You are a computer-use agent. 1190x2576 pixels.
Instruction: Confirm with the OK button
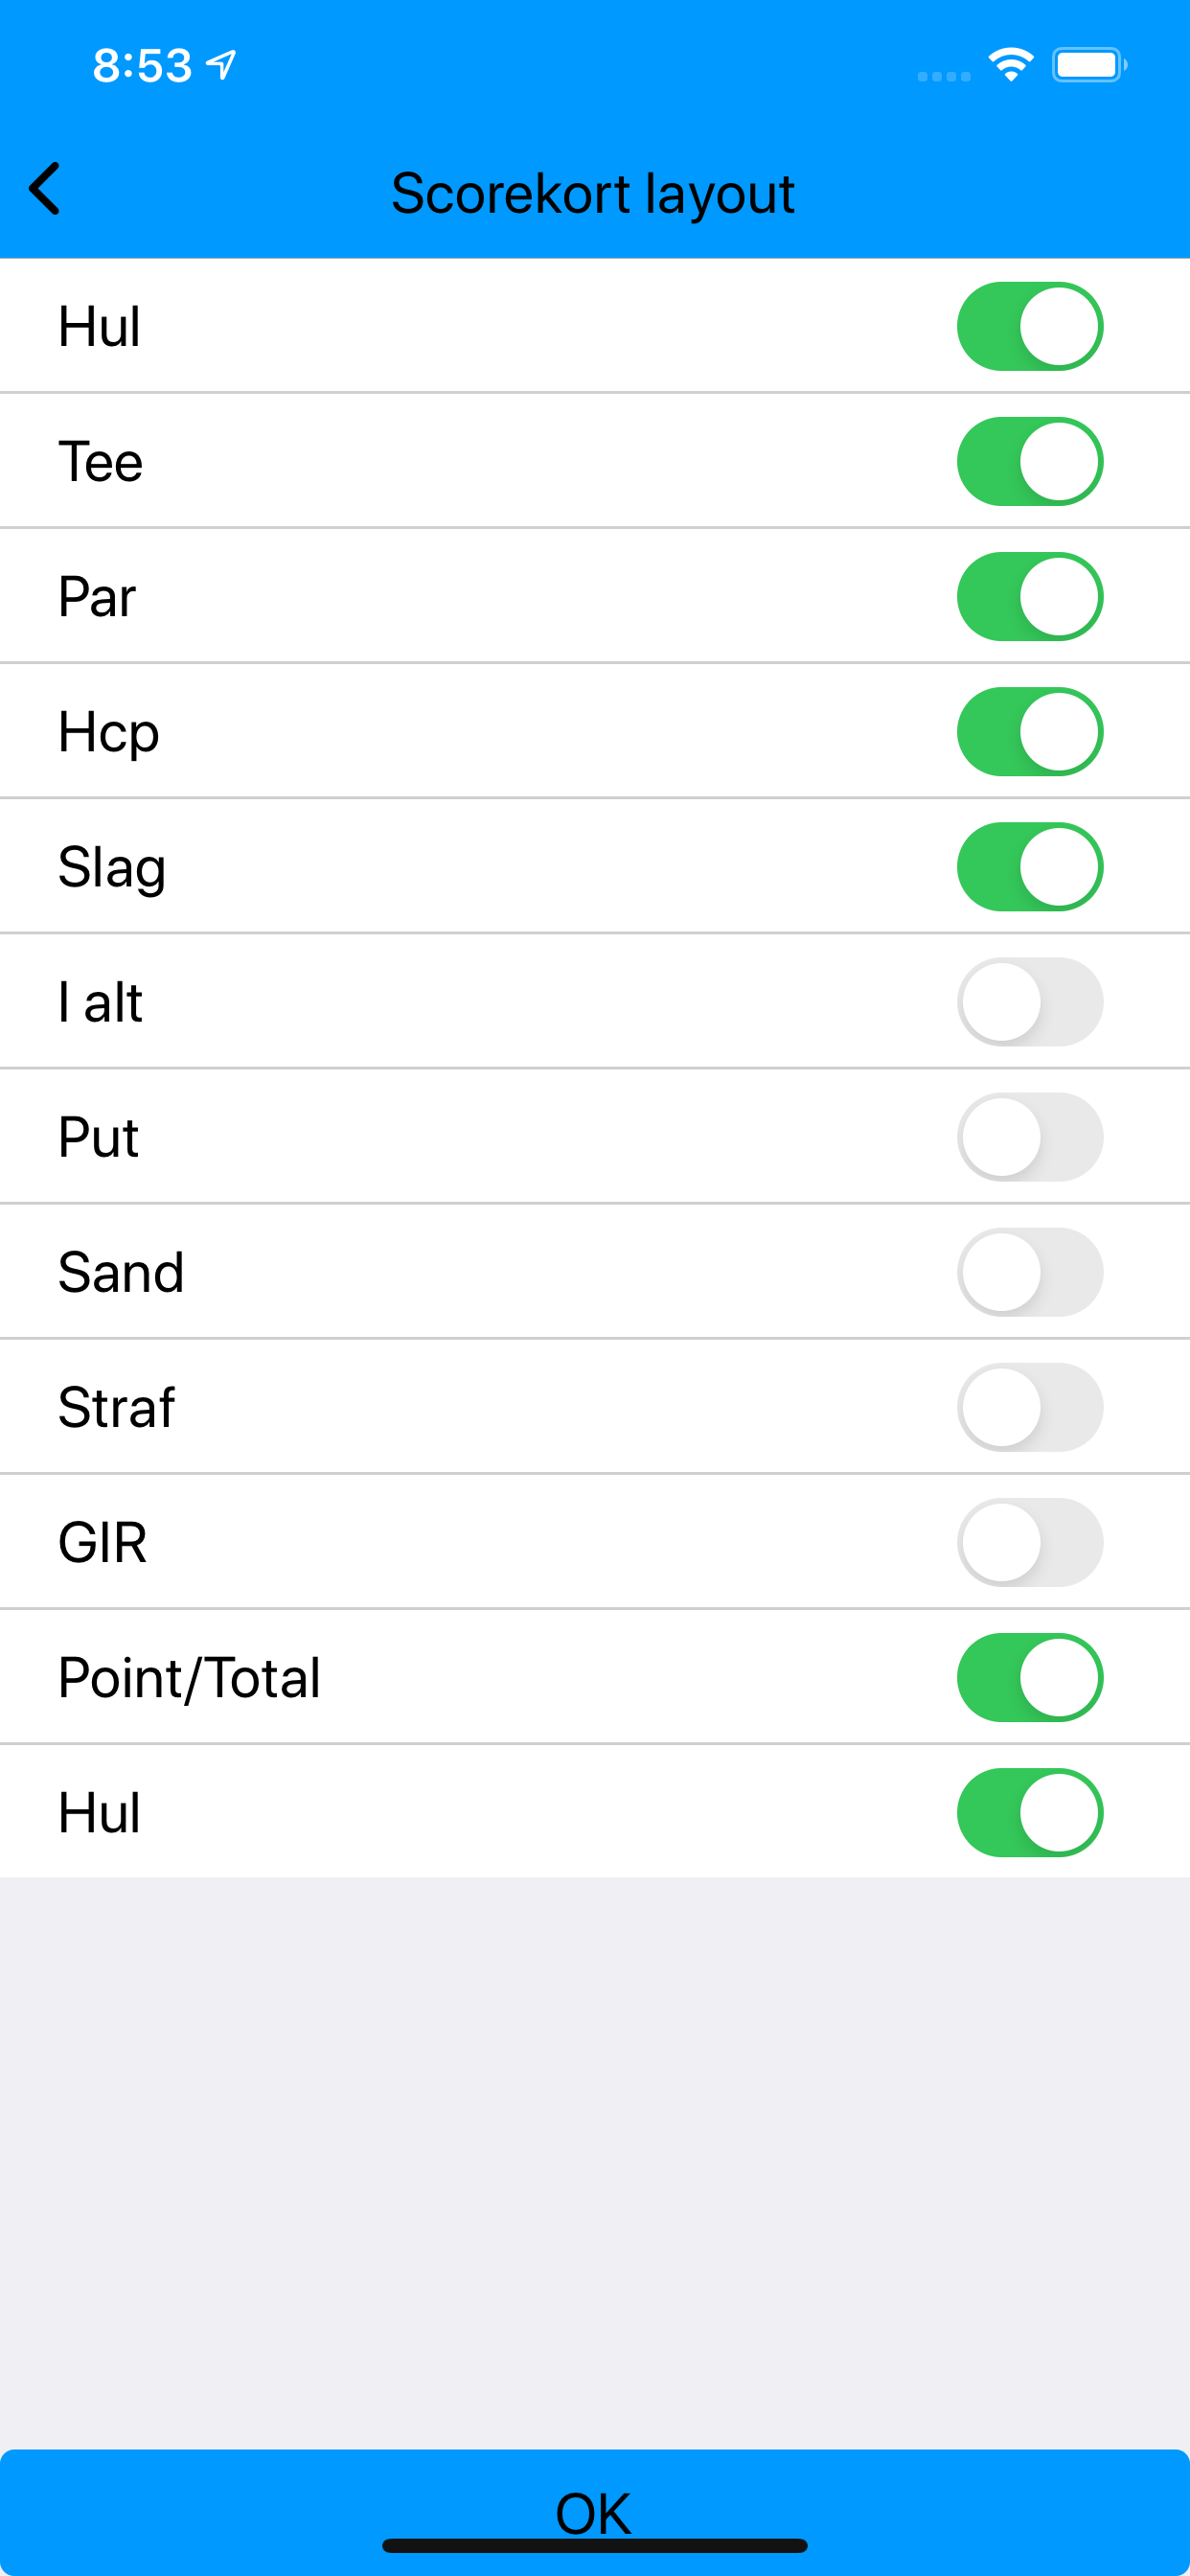tap(595, 2511)
